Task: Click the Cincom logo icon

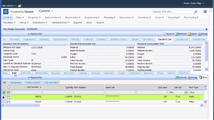Action: 6,11
